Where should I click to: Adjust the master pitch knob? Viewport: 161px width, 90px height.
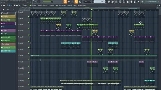(x=39, y=2)
